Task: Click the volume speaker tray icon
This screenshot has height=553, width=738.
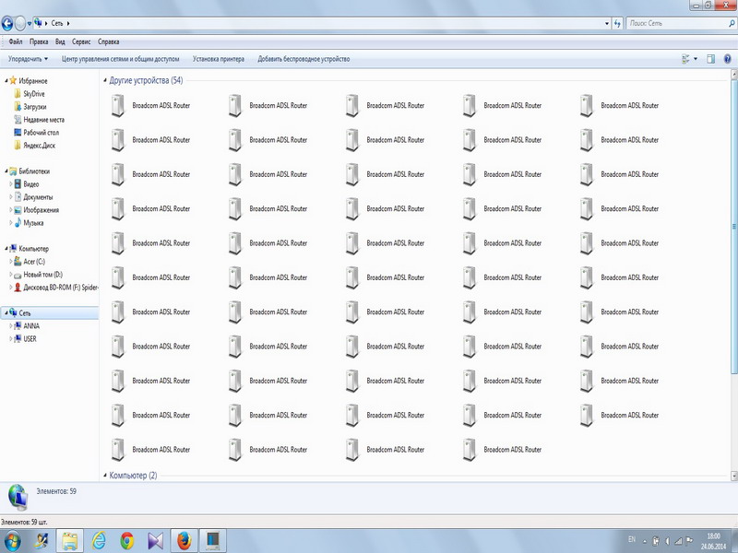Action: tap(667, 541)
